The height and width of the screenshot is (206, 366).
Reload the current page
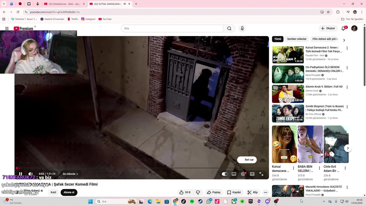[x=18, y=12]
